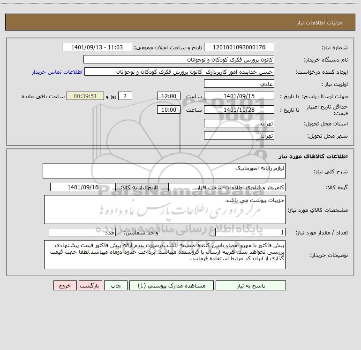Click the نام دستگاه خریدار label
361x350 pixels.
[326, 60]
